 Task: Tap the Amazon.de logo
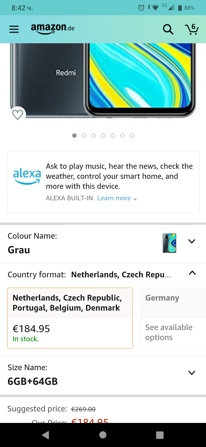53,29
